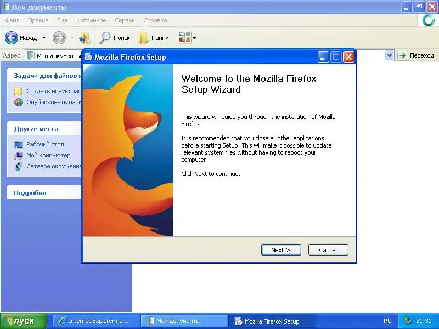Screen dimensions: 439x329
Task: Click the publish folder globe icon
Action: click(x=19, y=102)
